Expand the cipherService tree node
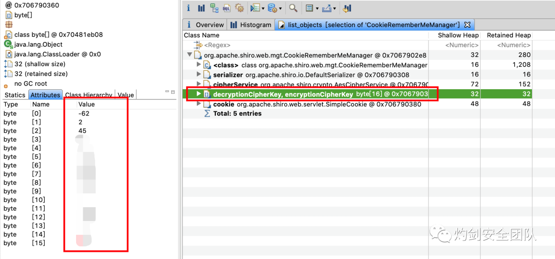This screenshot has width=555, height=259. coord(198,85)
